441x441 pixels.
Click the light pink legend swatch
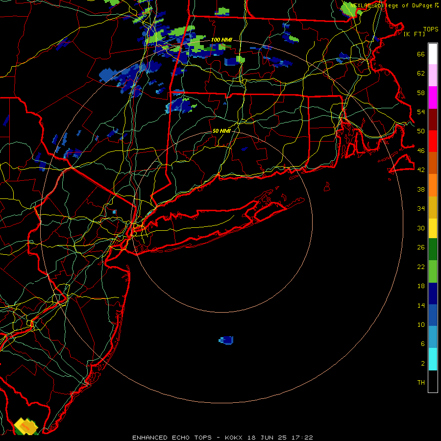point(433,75)
